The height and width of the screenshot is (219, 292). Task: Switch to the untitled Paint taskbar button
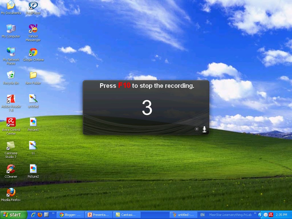[x=184, y=215]
